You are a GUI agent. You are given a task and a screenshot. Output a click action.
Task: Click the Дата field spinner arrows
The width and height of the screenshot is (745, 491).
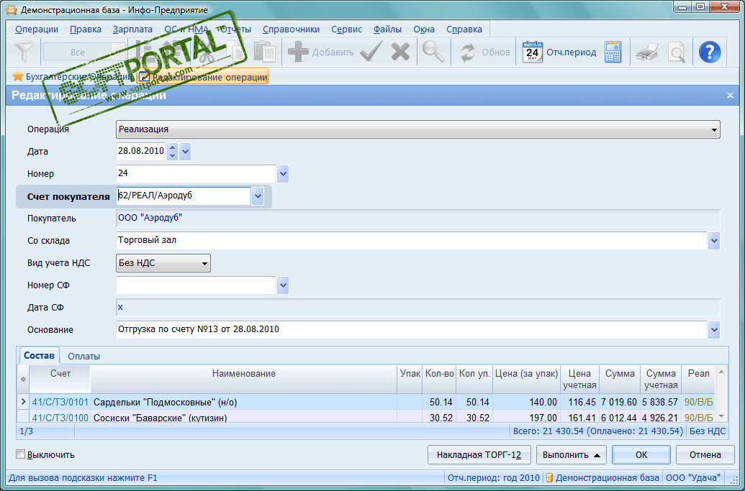click(x=173, y=152)
